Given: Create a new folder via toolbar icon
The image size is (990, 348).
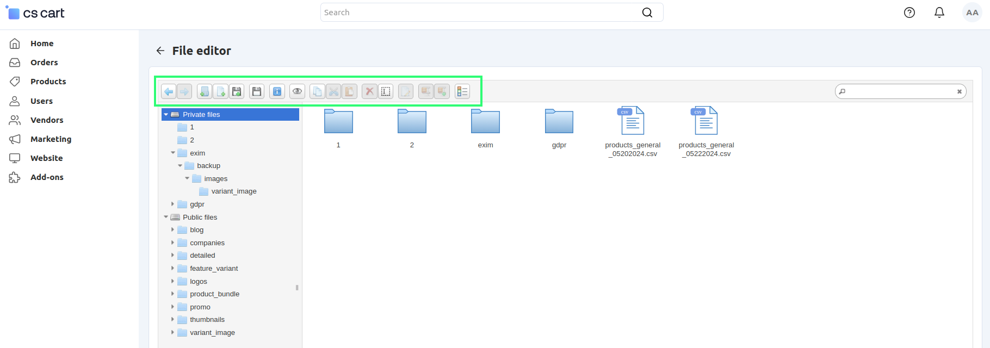Looking at the screenshot, I should (x=205, y=91).
